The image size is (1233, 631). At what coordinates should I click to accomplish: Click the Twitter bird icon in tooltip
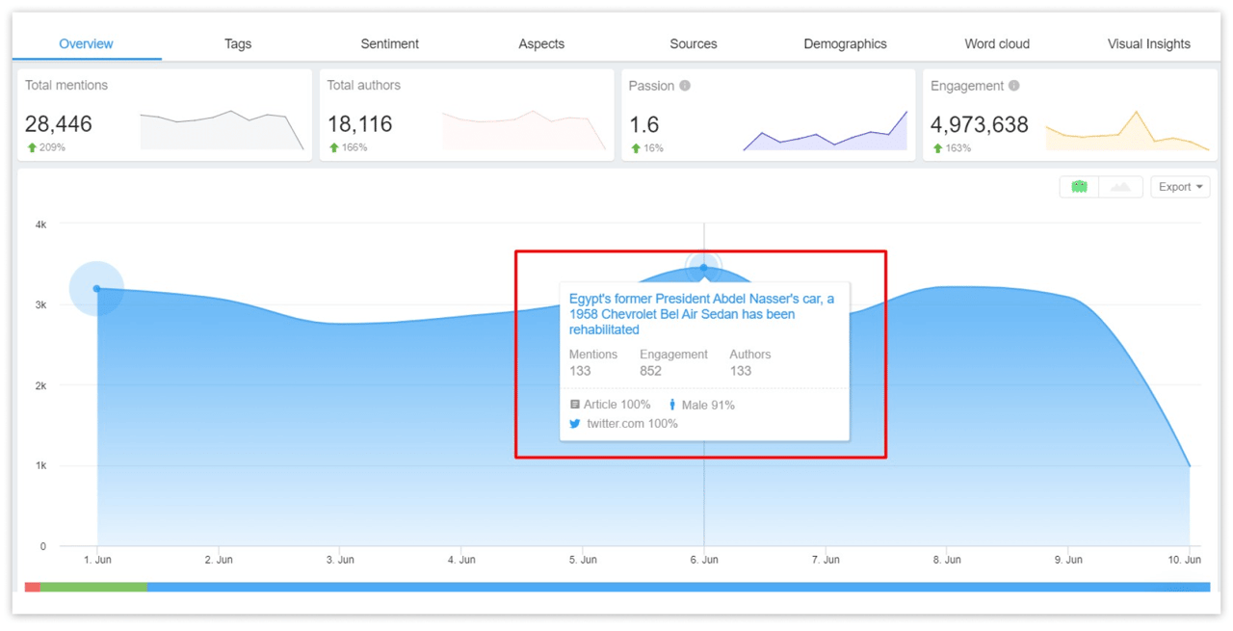pos(575,423)
